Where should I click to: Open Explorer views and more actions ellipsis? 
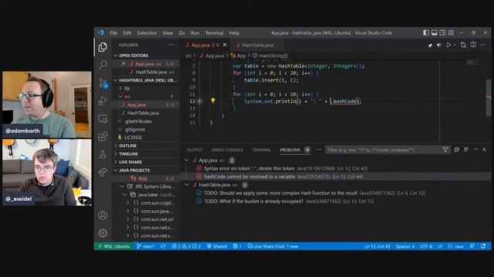171,45
